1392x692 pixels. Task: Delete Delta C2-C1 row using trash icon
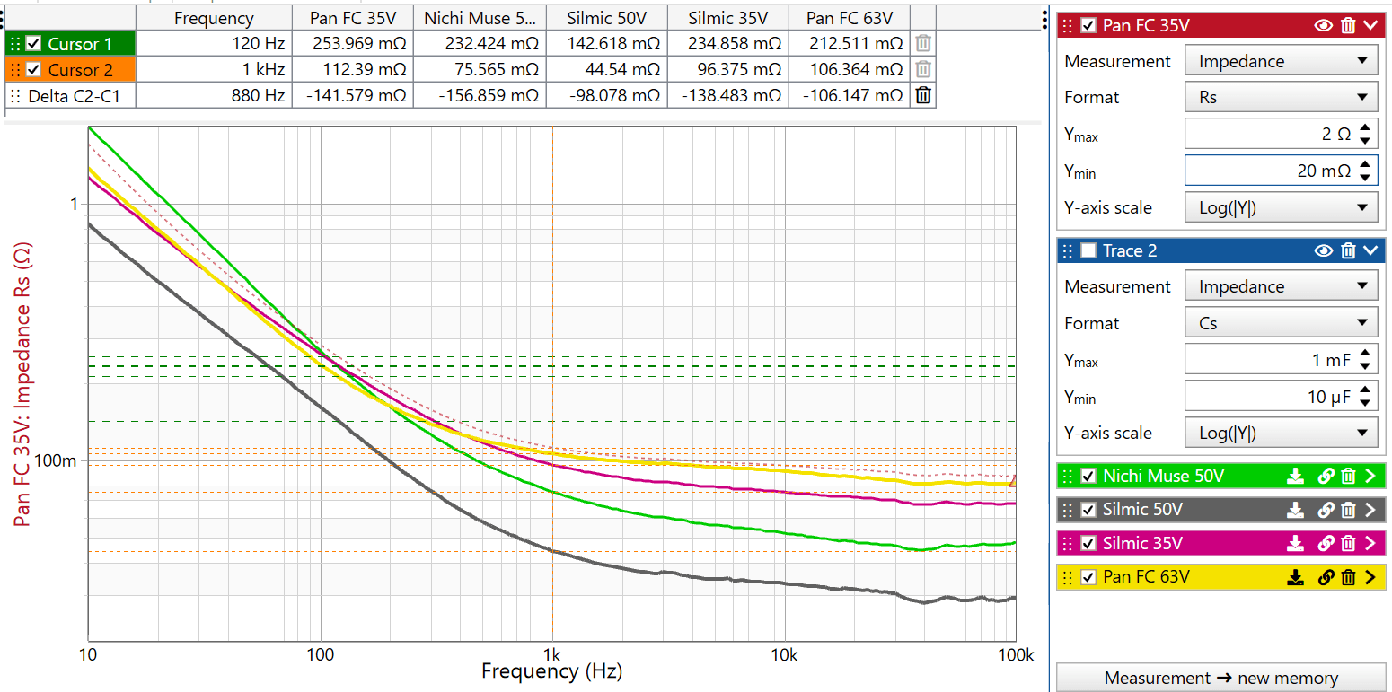pyautogui.click(x=922, y=95)
